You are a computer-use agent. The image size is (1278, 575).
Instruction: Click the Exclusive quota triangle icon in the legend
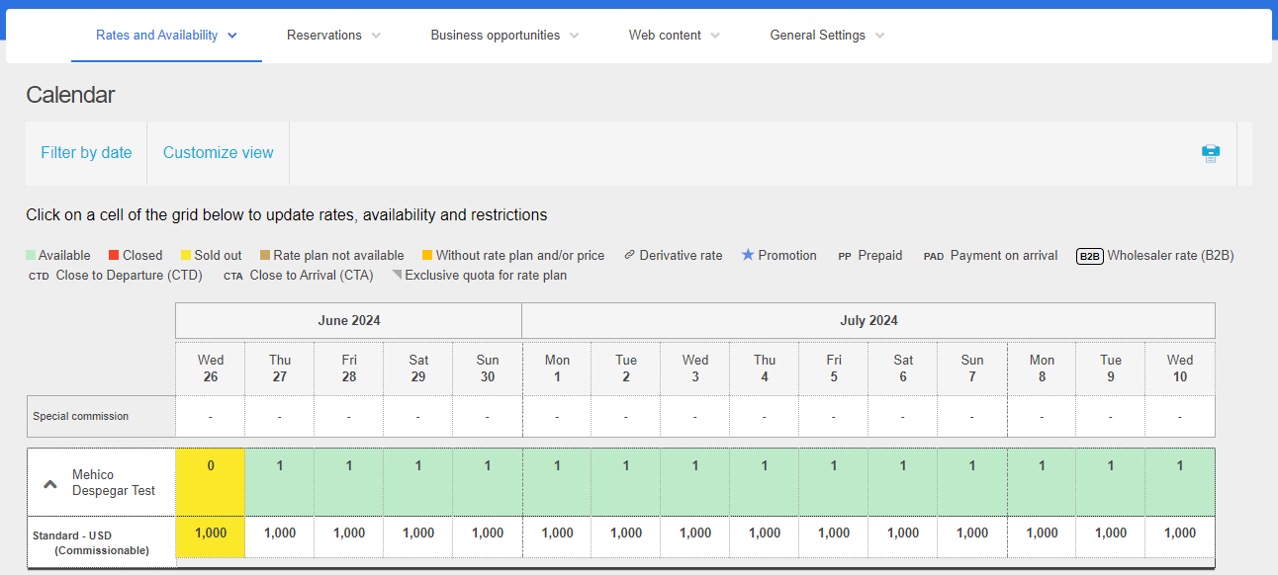point(397,275)
